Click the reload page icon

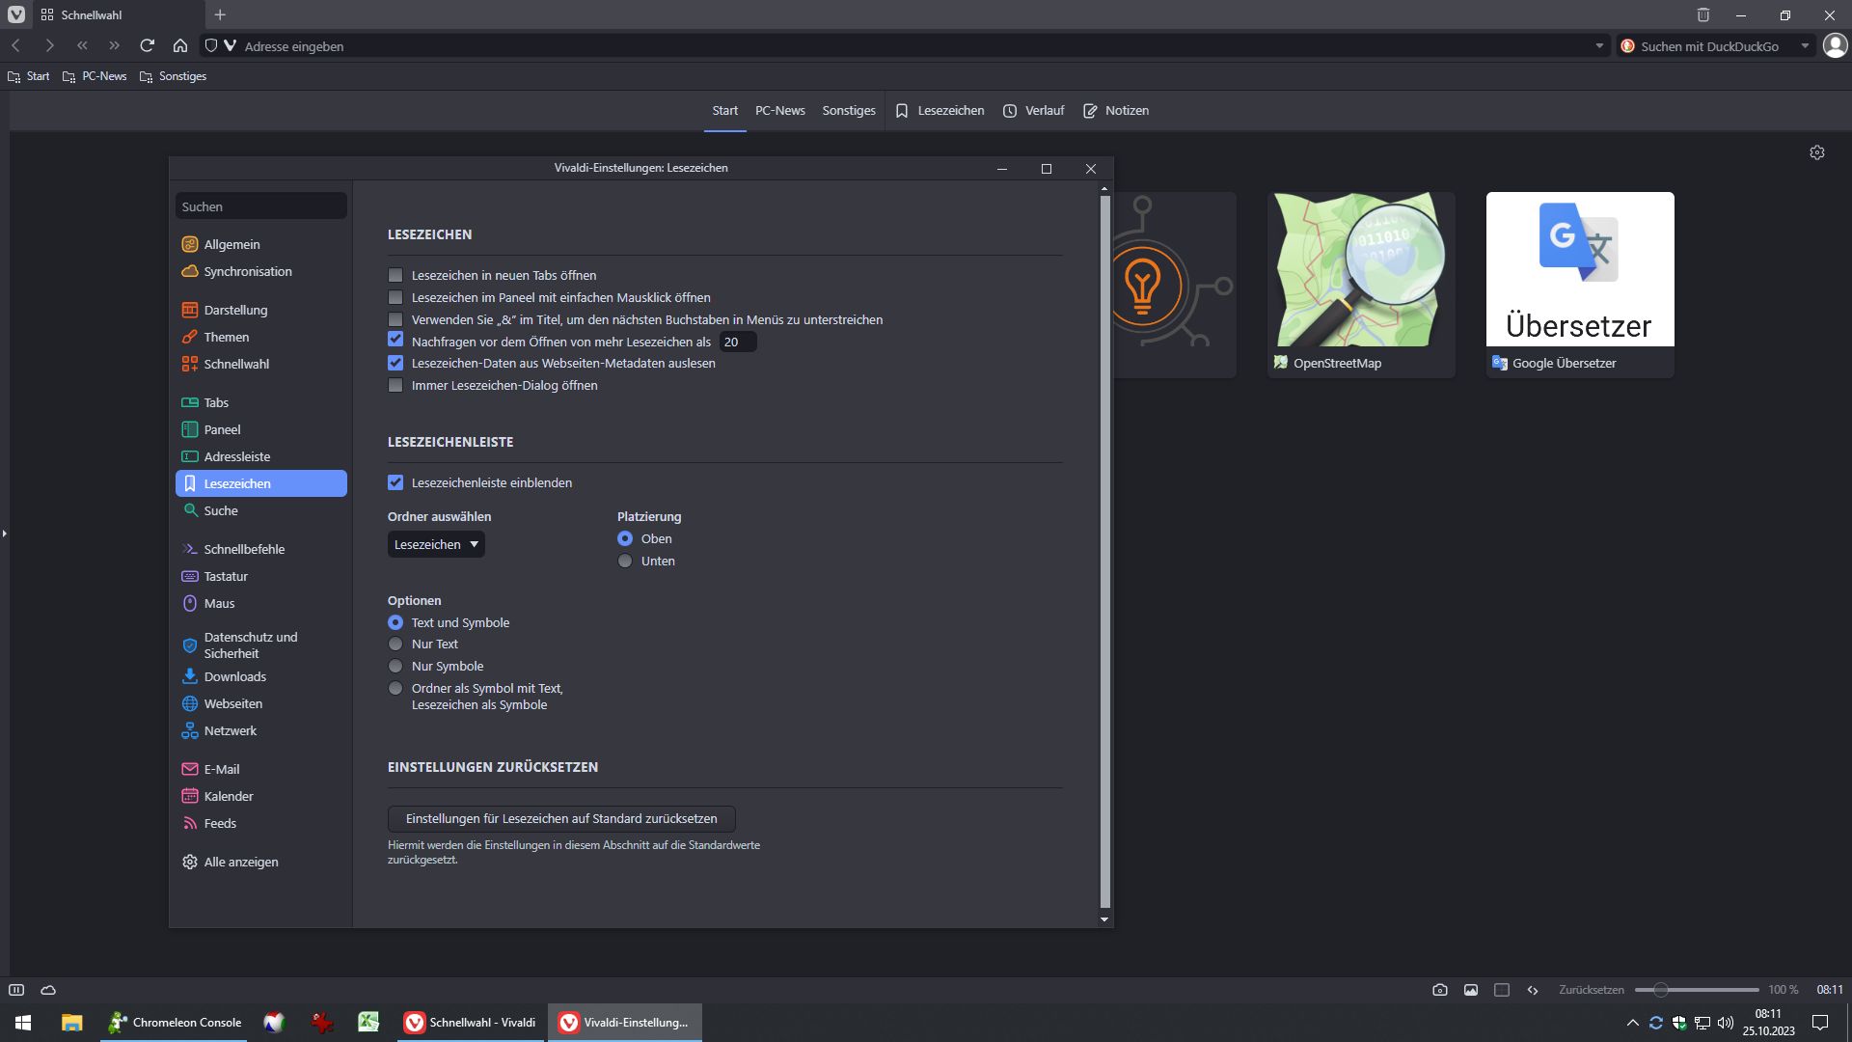point(147,45)
